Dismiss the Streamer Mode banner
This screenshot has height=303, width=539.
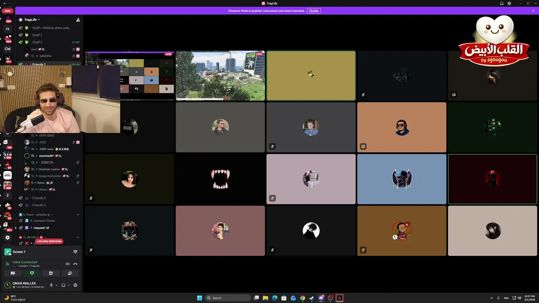[533, 11]
